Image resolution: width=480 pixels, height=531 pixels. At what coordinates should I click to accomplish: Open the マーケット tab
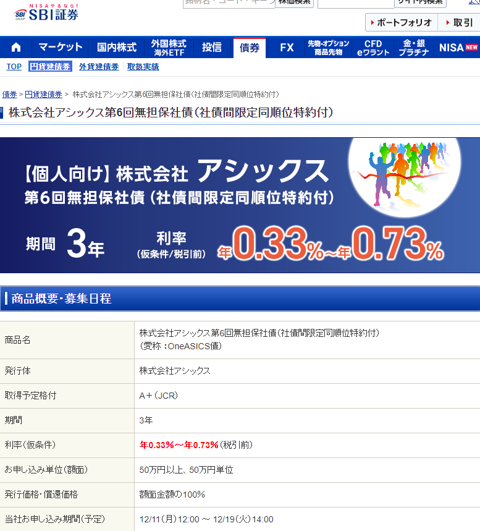pyautogui.click(x=61, y=48)
